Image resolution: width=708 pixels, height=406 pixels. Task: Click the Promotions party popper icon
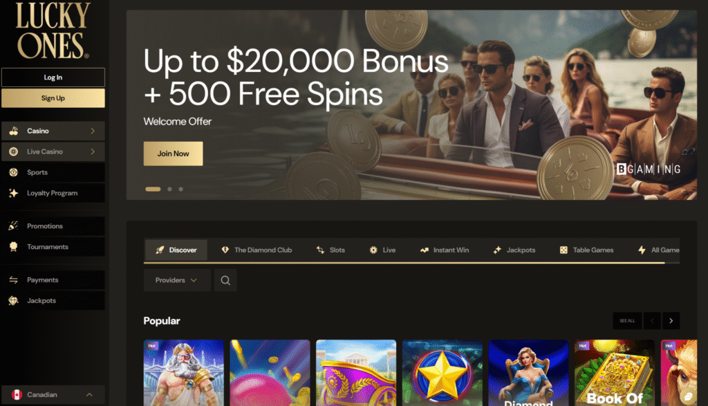14,225
